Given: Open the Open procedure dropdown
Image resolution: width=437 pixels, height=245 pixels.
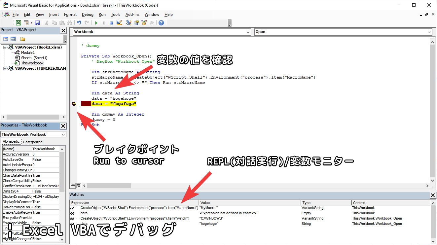Looking at the screenshot, I should [x=429, y=32].
